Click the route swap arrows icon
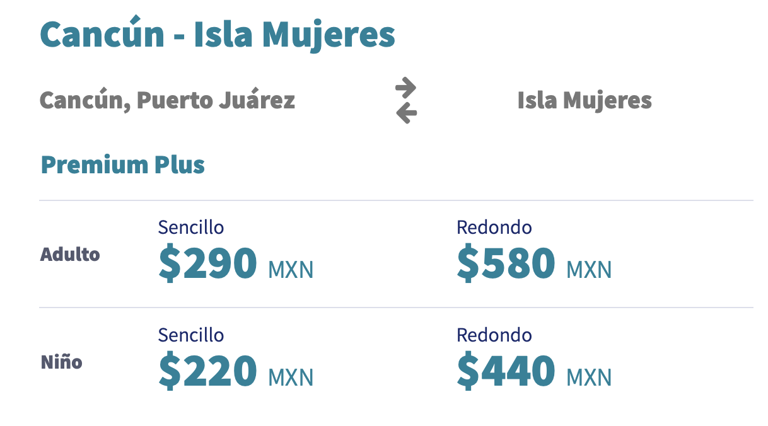Viewport: 768px width, 426px height. (406, 100)
